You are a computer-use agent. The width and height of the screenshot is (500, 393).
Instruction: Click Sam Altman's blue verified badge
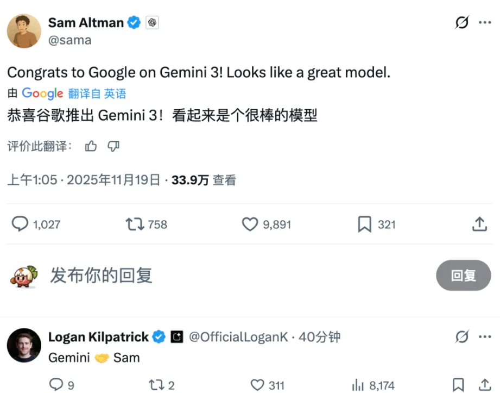click(134, 22)
